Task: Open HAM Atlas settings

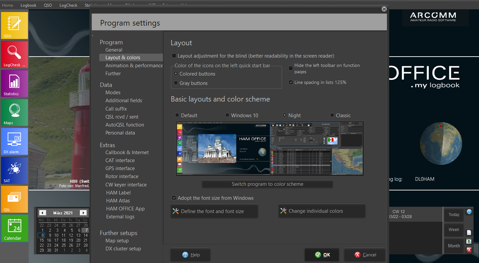Action: click(118, 201)
